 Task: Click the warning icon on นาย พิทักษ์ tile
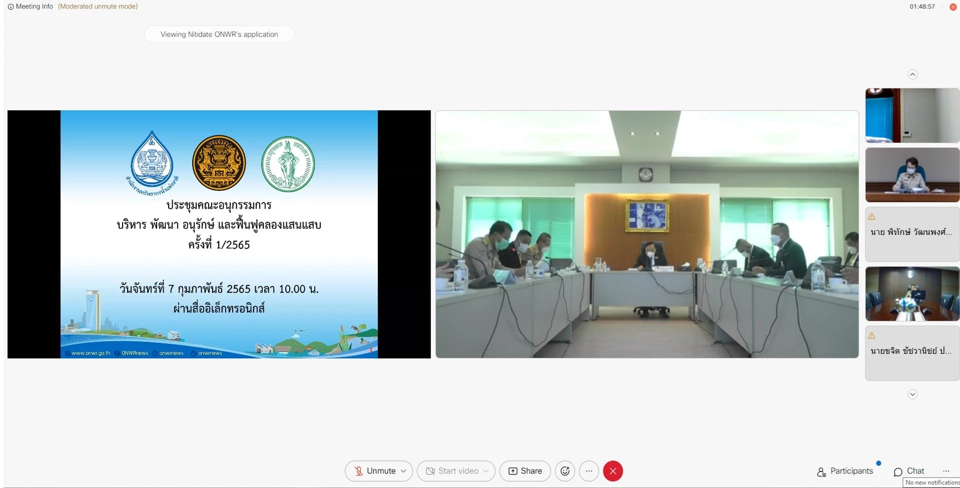[872, 217]
